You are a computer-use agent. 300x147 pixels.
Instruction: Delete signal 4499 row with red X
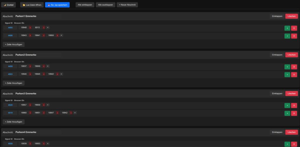coord(294,67)
